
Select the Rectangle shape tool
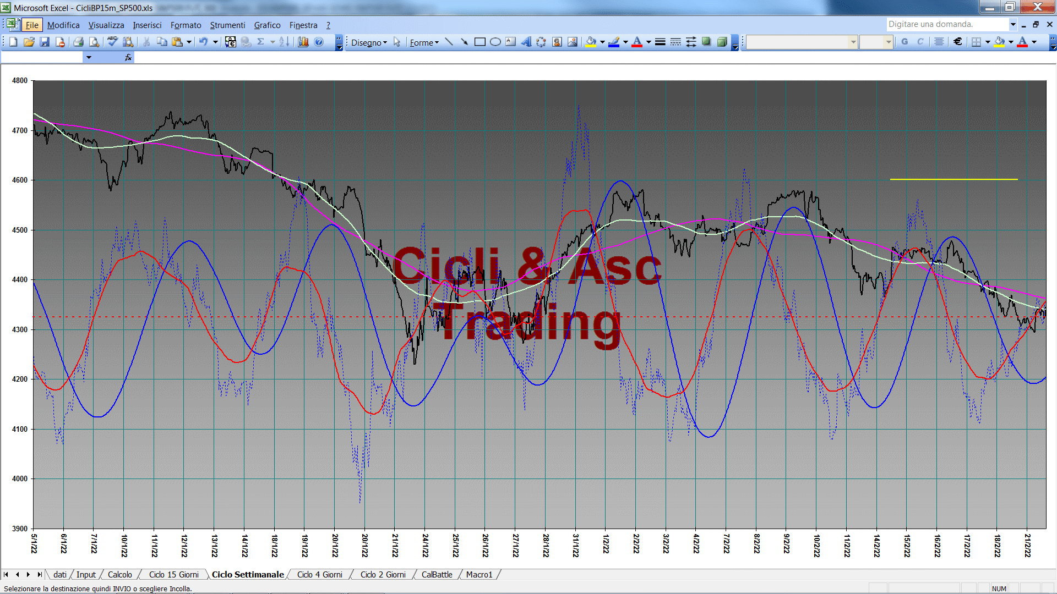point(480,42)
